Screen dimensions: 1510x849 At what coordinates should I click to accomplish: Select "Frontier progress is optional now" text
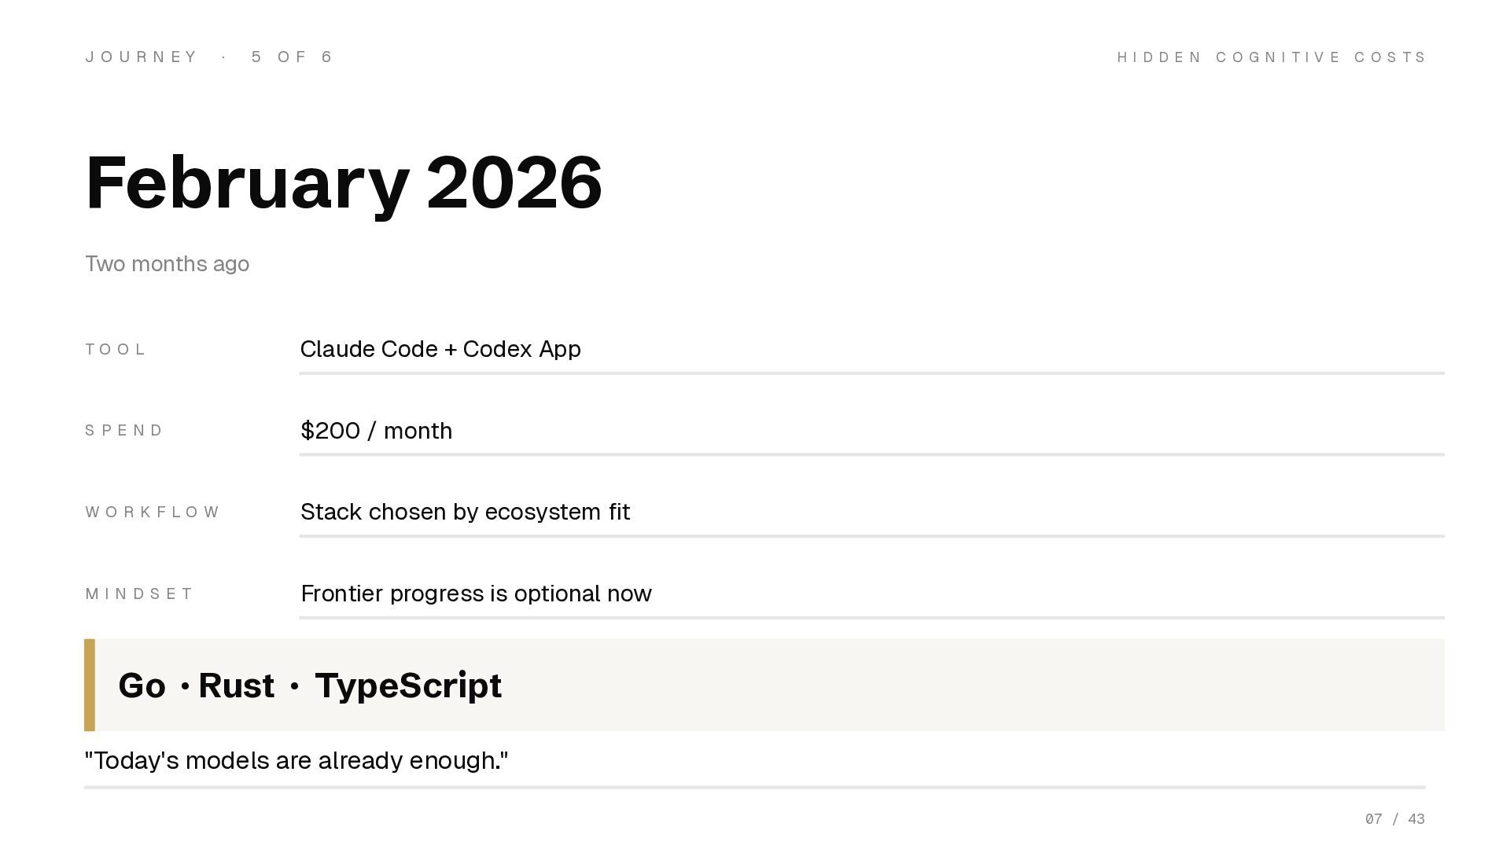pyautogui.click(x=476, y=594)
